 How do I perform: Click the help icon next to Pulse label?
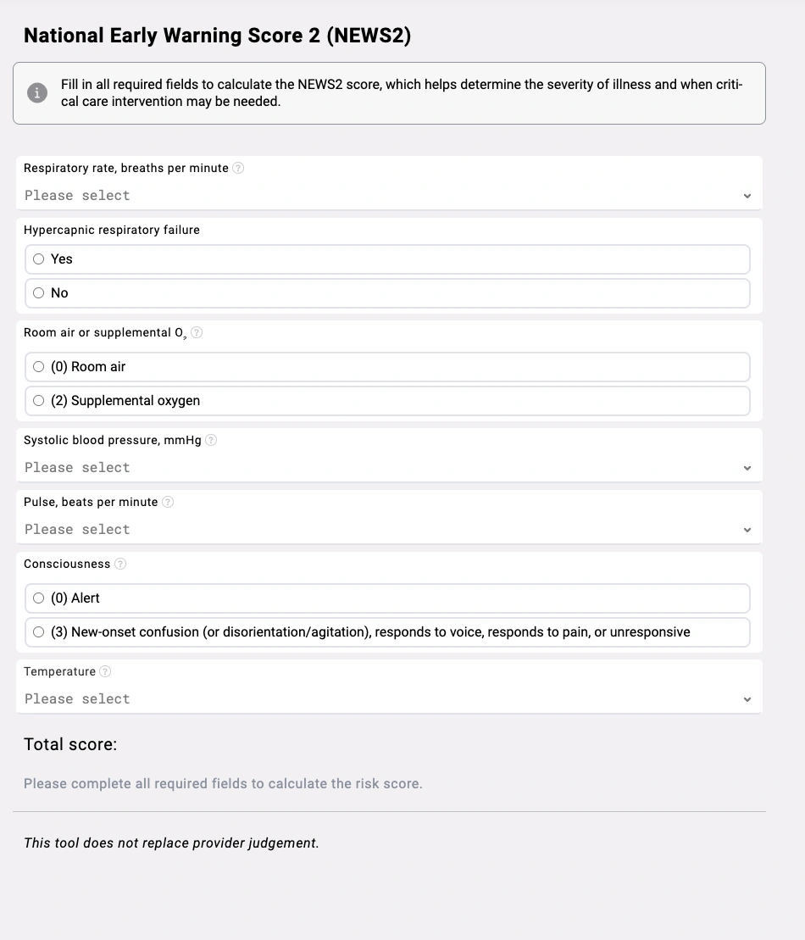(168, 502)
